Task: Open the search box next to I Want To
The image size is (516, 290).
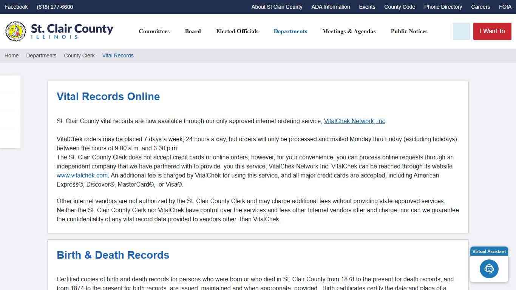Action: click(461, 31)
